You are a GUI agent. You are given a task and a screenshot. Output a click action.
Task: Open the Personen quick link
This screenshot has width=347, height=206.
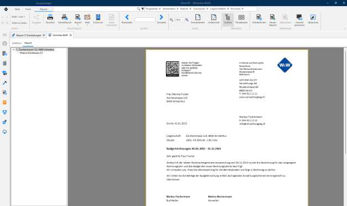235,9
